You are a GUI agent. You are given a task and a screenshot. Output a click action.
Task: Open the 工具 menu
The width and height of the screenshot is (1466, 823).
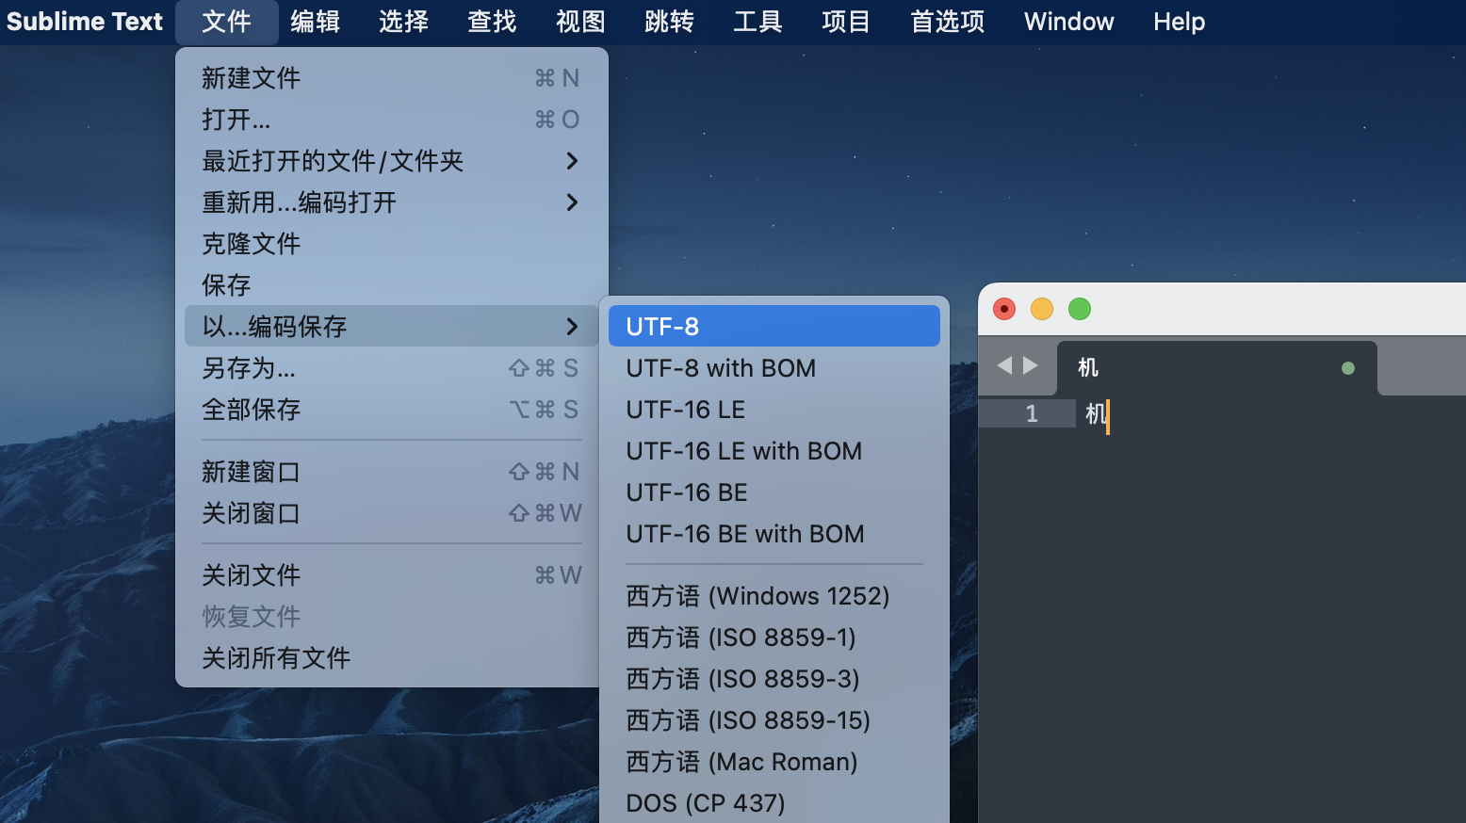[x=758, y=22]
